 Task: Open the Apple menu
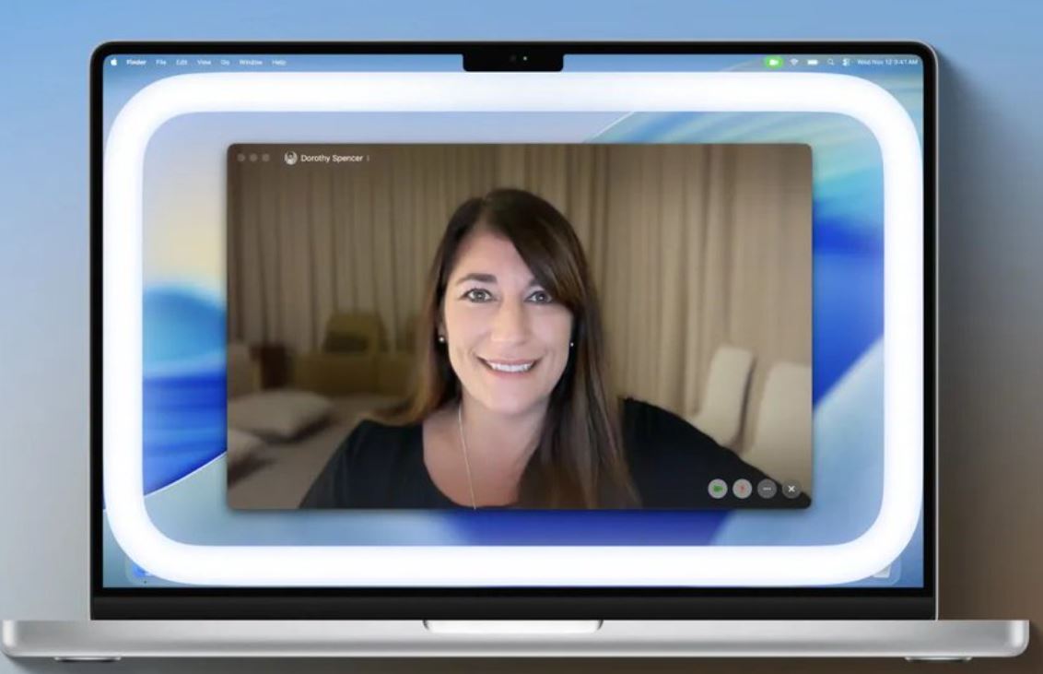coord(114,62)
